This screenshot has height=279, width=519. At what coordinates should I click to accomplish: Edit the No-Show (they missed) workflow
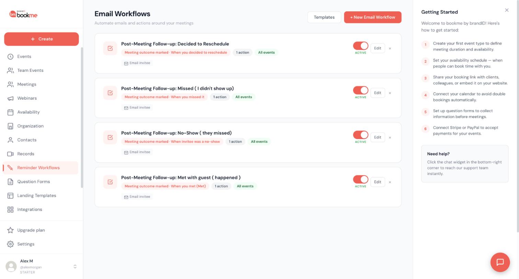coord(377,137)
